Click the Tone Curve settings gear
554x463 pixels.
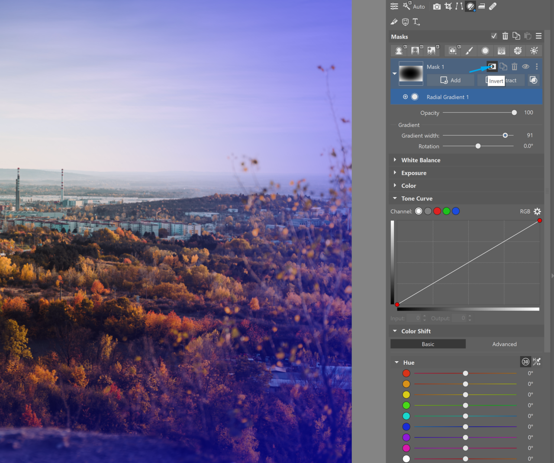click(x=537, y=211)
